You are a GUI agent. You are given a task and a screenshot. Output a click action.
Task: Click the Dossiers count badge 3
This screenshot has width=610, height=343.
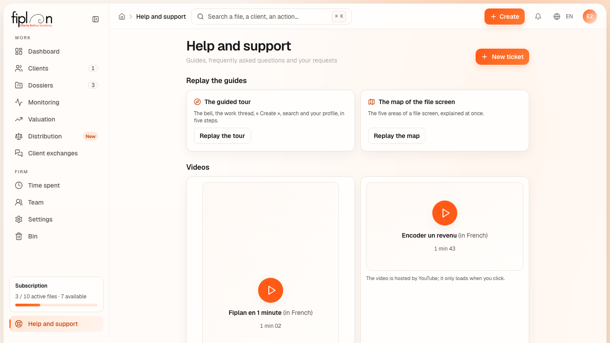(93, 85)
